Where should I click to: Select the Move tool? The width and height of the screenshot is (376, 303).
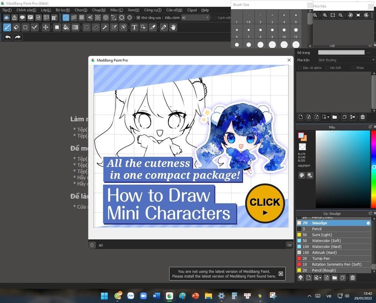pyautogui.click(x=46, y=27)
